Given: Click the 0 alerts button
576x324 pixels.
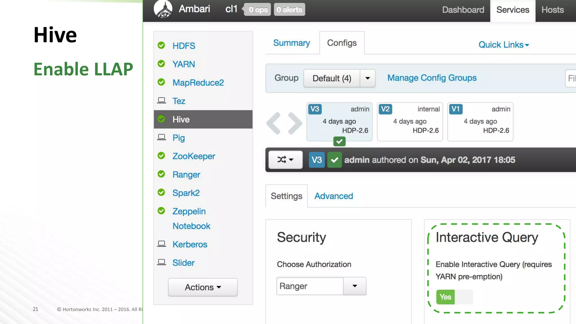Looking at the screenshot, I should click(289, 10).
